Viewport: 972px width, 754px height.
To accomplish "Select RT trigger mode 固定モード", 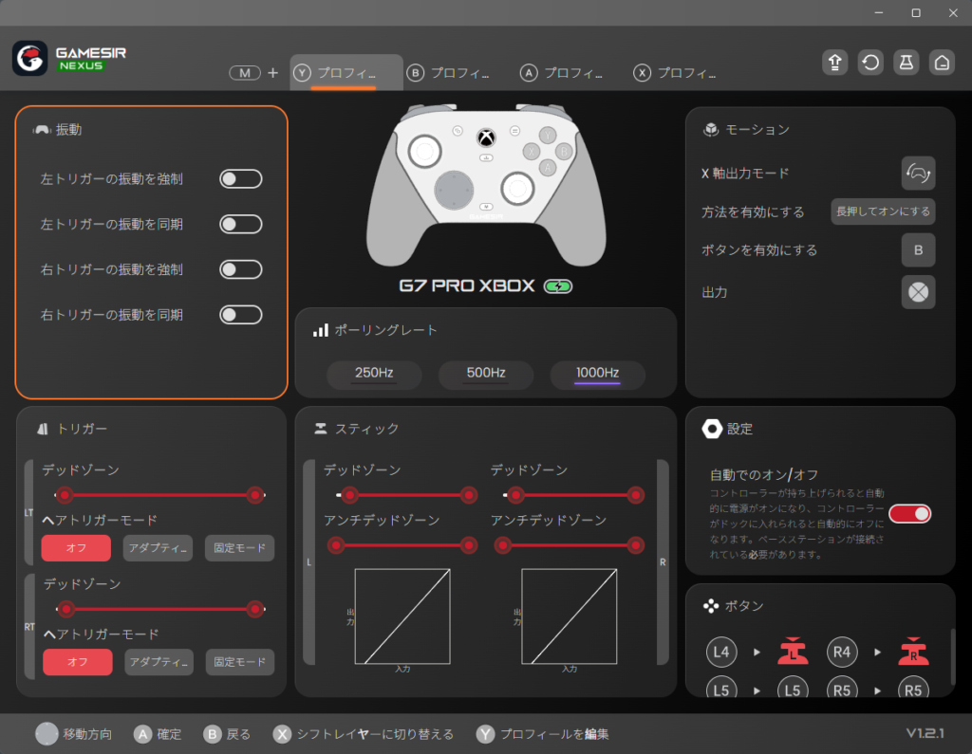I will click(x=240, y=662).
